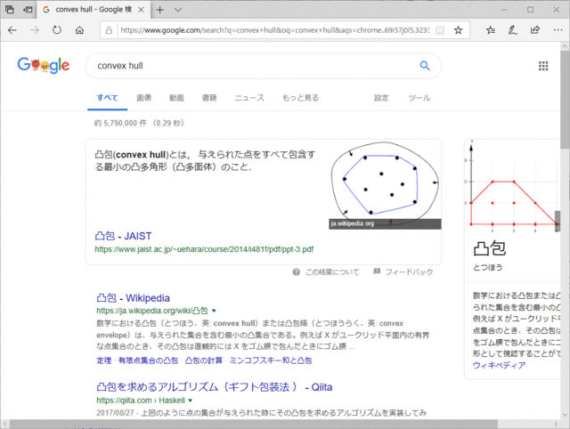Open the 凸包の計算 sitelink

(204, 360)
